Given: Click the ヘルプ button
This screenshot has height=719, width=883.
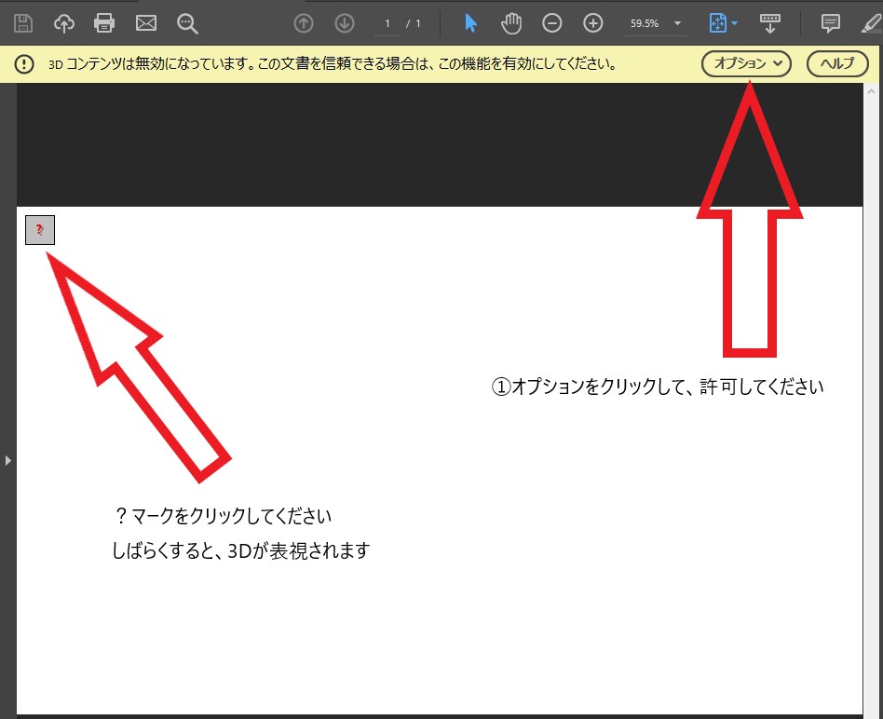Looking at the screenshot, I should [x=837, y=63].
